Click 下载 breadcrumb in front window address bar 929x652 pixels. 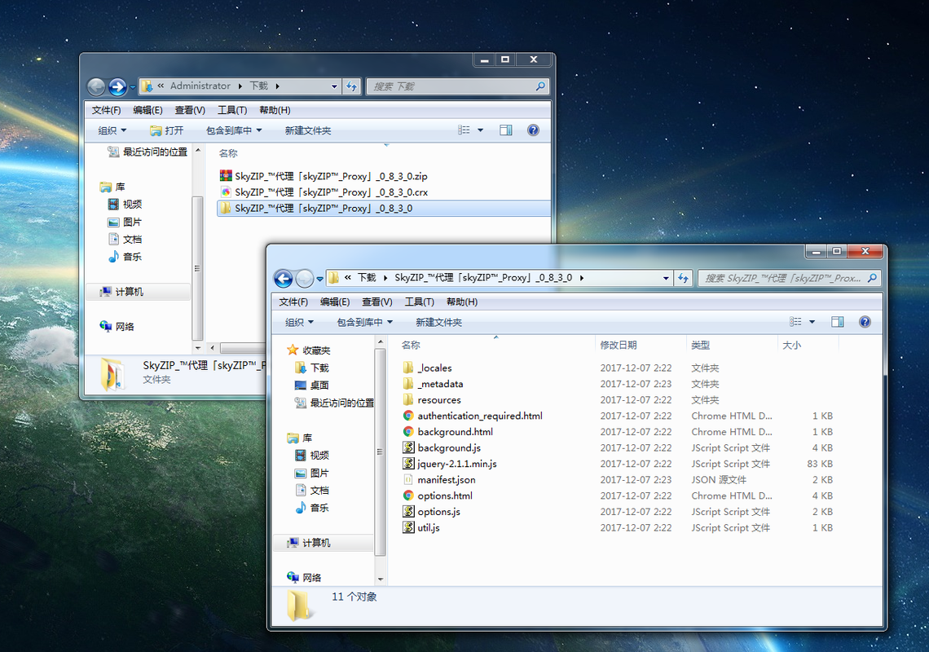(x=367, y=277)
